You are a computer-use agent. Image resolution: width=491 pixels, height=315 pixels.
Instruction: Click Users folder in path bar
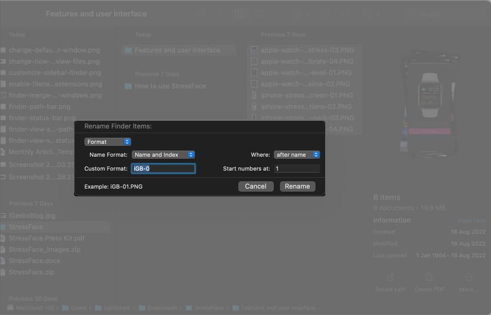74,308
